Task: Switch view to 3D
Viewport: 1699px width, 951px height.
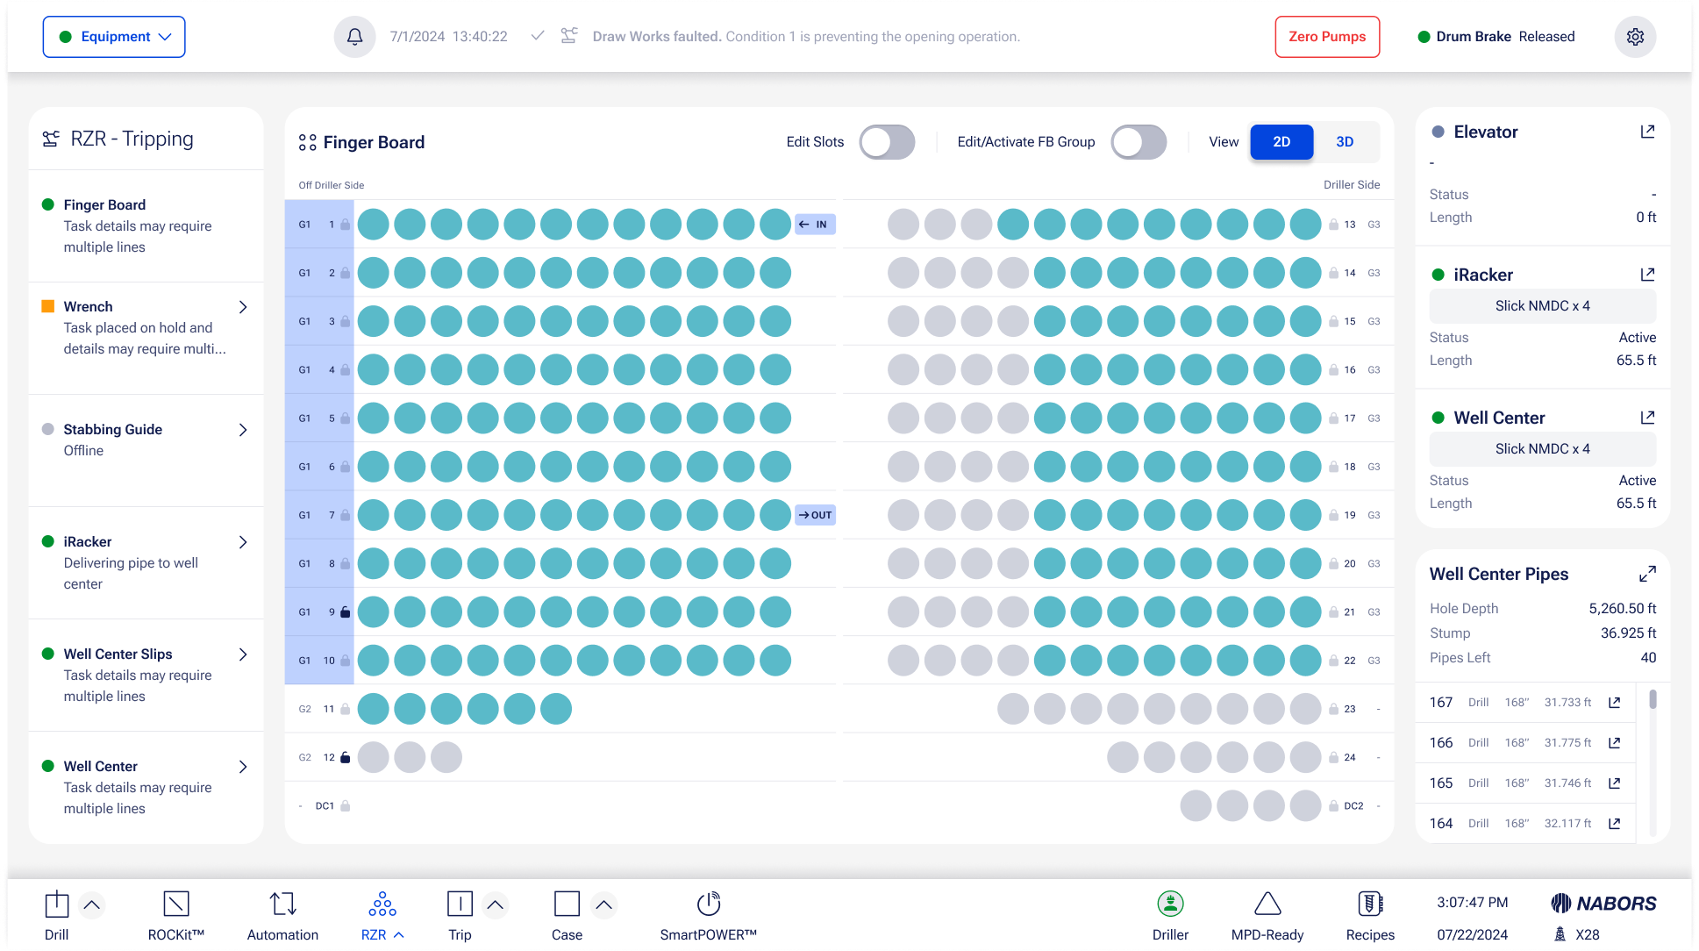Action: pyautogui.click(x=1345, y=142)
